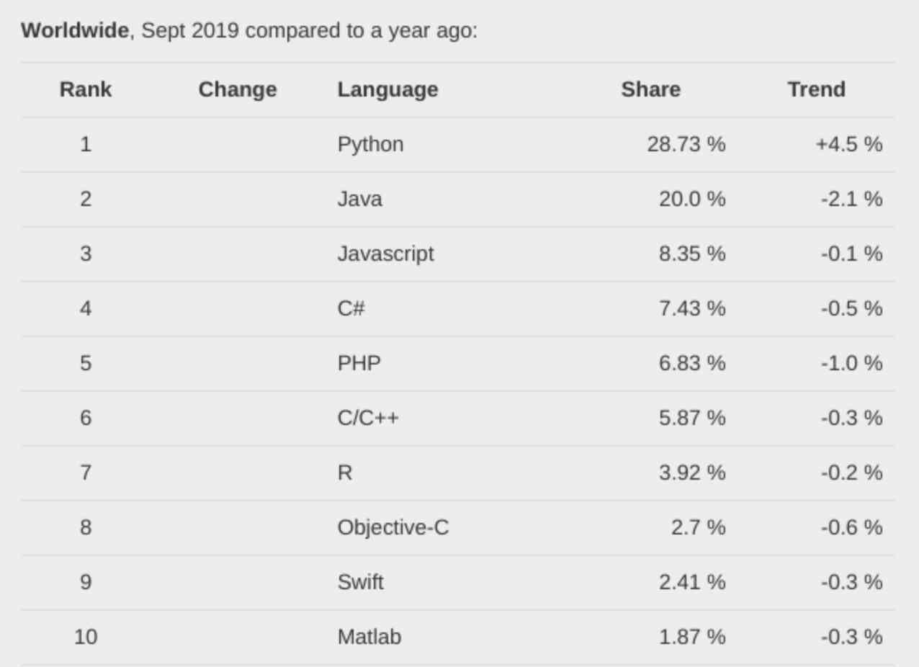The height and width of the screenshot is (667, 919).
Task: Click the Objective-C language name
Action: pyautogui.click(x=393, y=527)
